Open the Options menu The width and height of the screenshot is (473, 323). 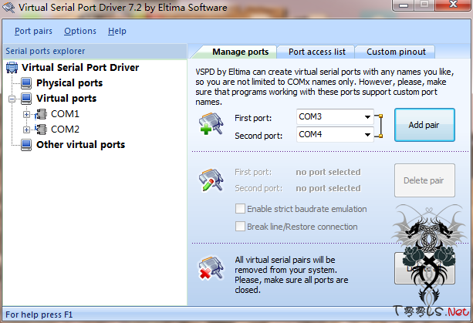click(80, 31)
